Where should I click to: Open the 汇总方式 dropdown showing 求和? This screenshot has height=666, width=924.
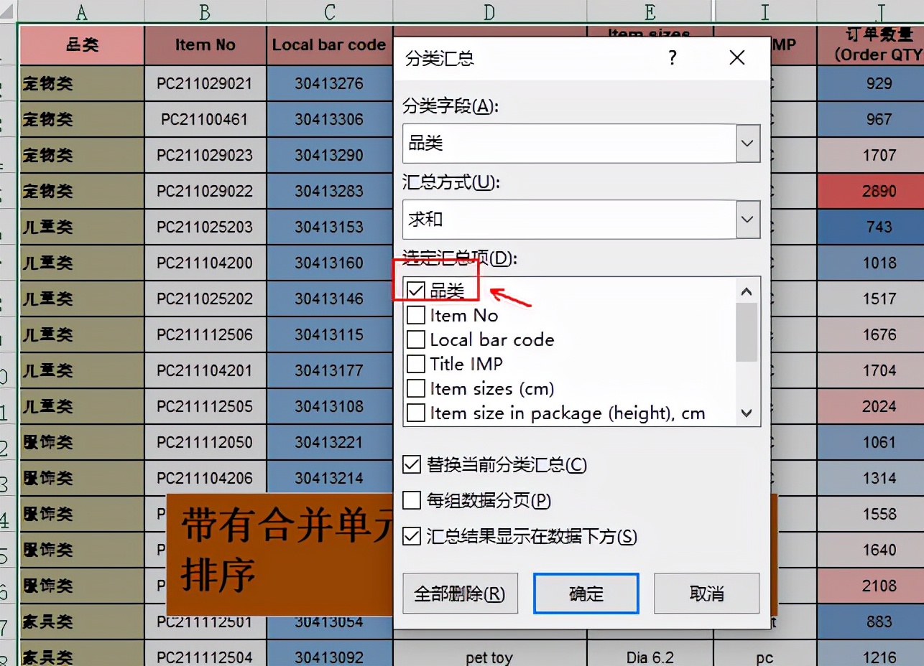click(x=747, y=220)
